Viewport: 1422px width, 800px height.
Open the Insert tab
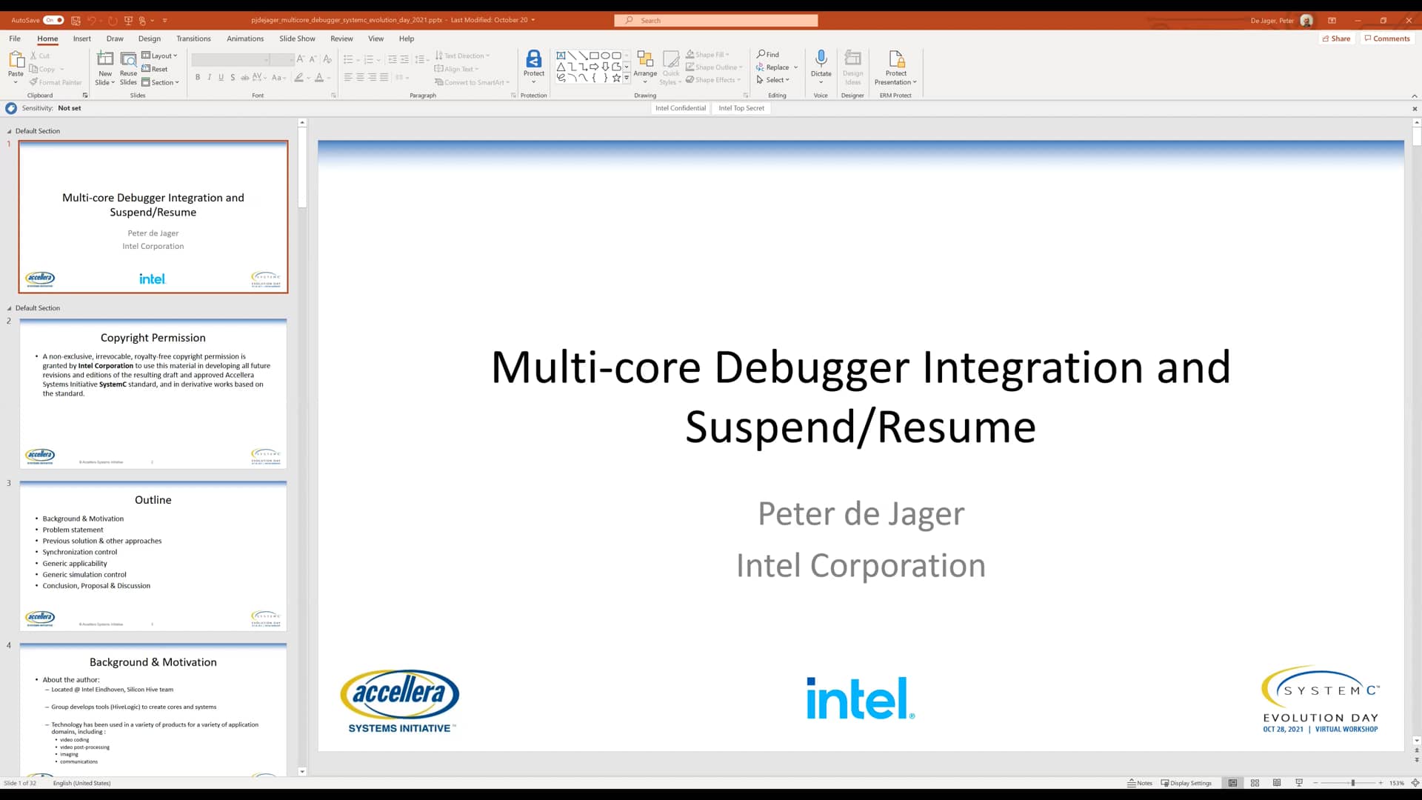(x=81, y=39)
